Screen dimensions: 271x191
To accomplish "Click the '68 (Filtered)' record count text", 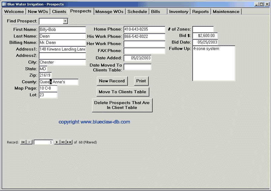I will [x=88, y=142].
